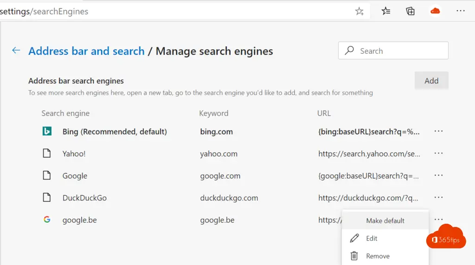Open Address bar and search breadcrumb link
475x265 pixels.
point(86,51)
